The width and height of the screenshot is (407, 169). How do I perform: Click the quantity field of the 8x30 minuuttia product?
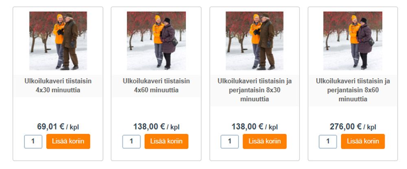(230, 141)
